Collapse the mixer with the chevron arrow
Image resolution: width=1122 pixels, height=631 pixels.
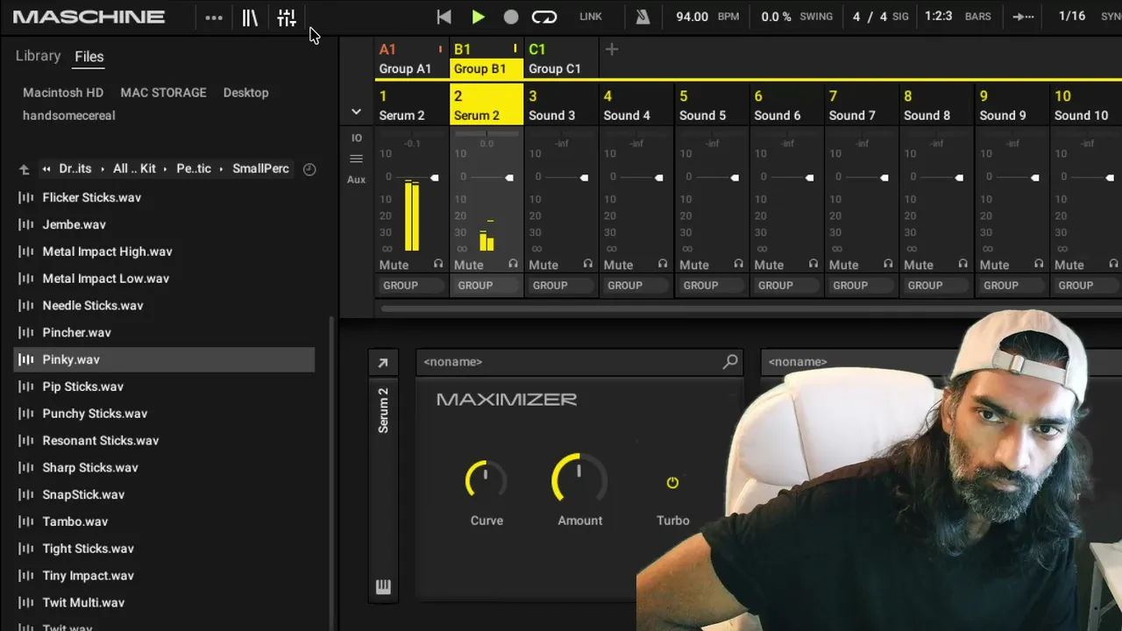tap(356, 112)
